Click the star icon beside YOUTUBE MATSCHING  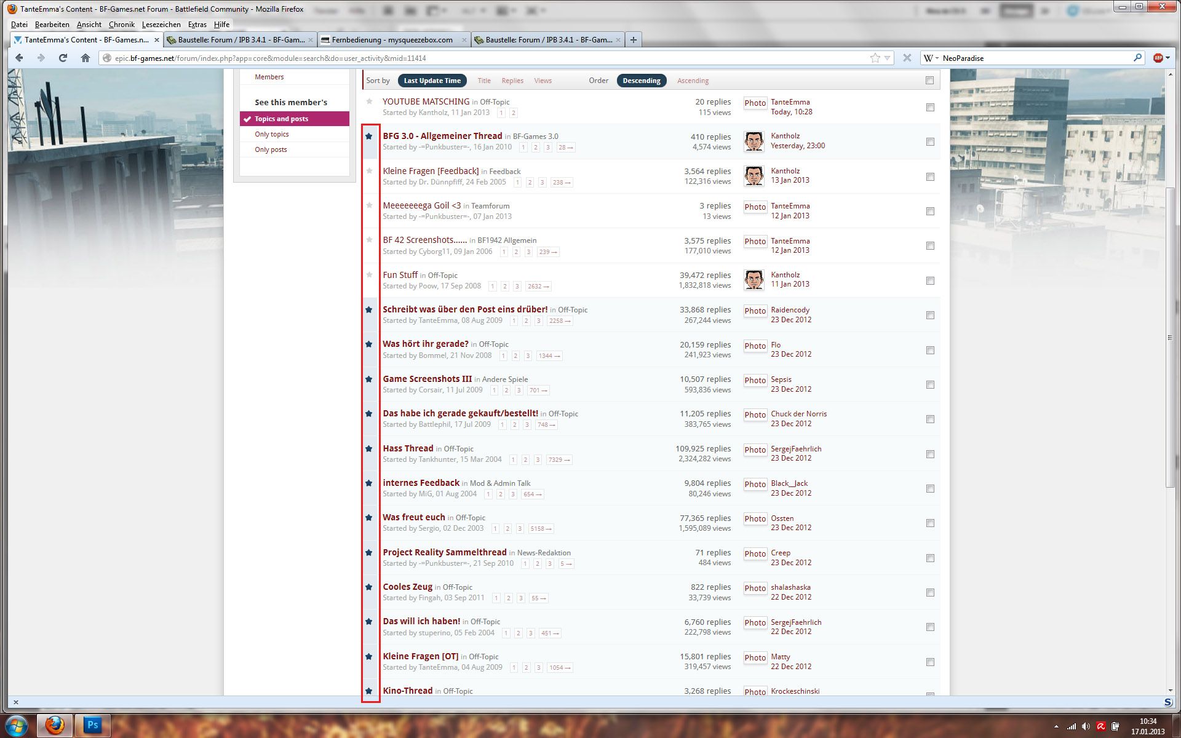[369, 101]
